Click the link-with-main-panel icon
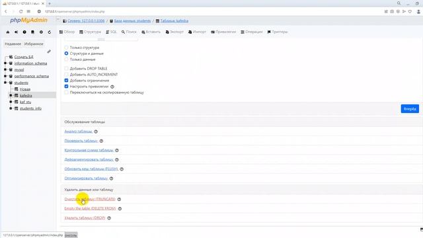The image size is (423, 238). point(49,52)
